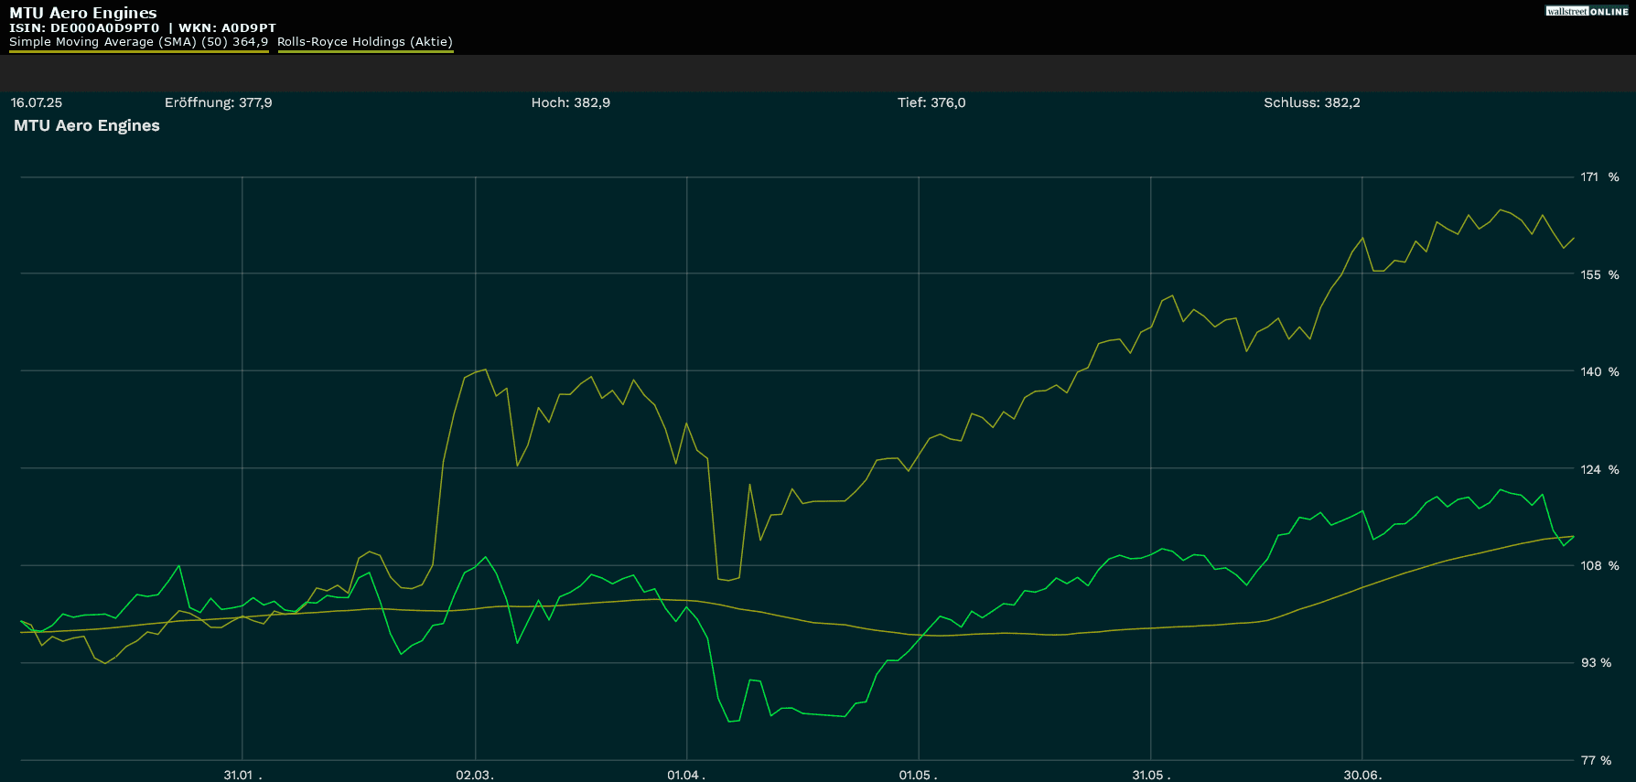Image resolution: width=1636 pixels, height=782 pixels.
Task: Click the MTU Aero Engines chart title
Action: 87,125
